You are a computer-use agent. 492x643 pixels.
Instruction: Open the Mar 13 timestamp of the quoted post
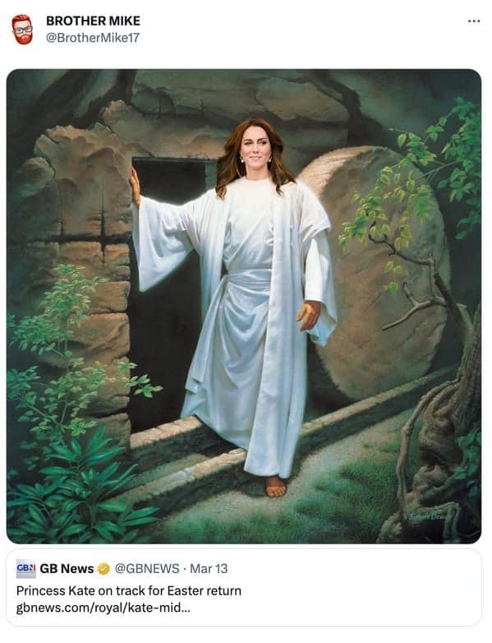pos(209,569)
